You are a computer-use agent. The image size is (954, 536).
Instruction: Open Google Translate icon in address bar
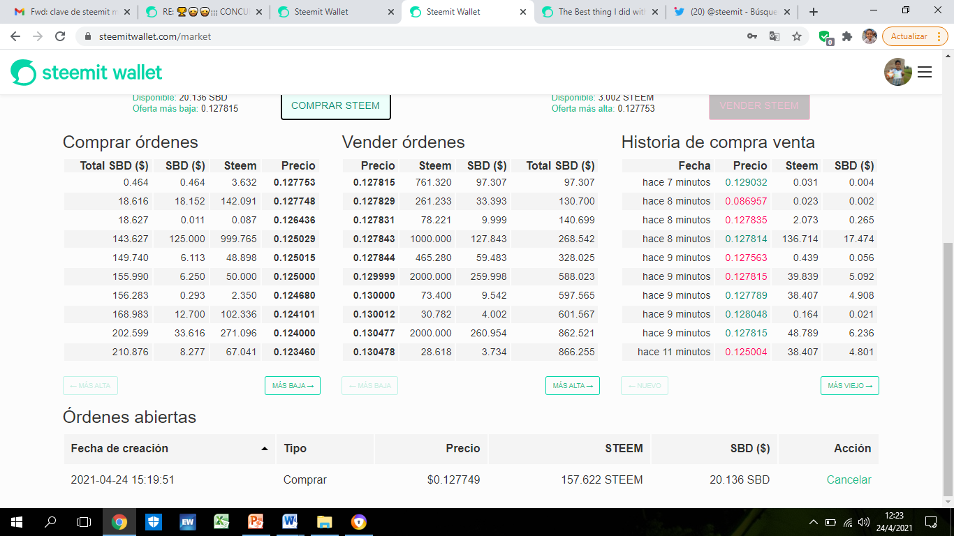[774, 36]
